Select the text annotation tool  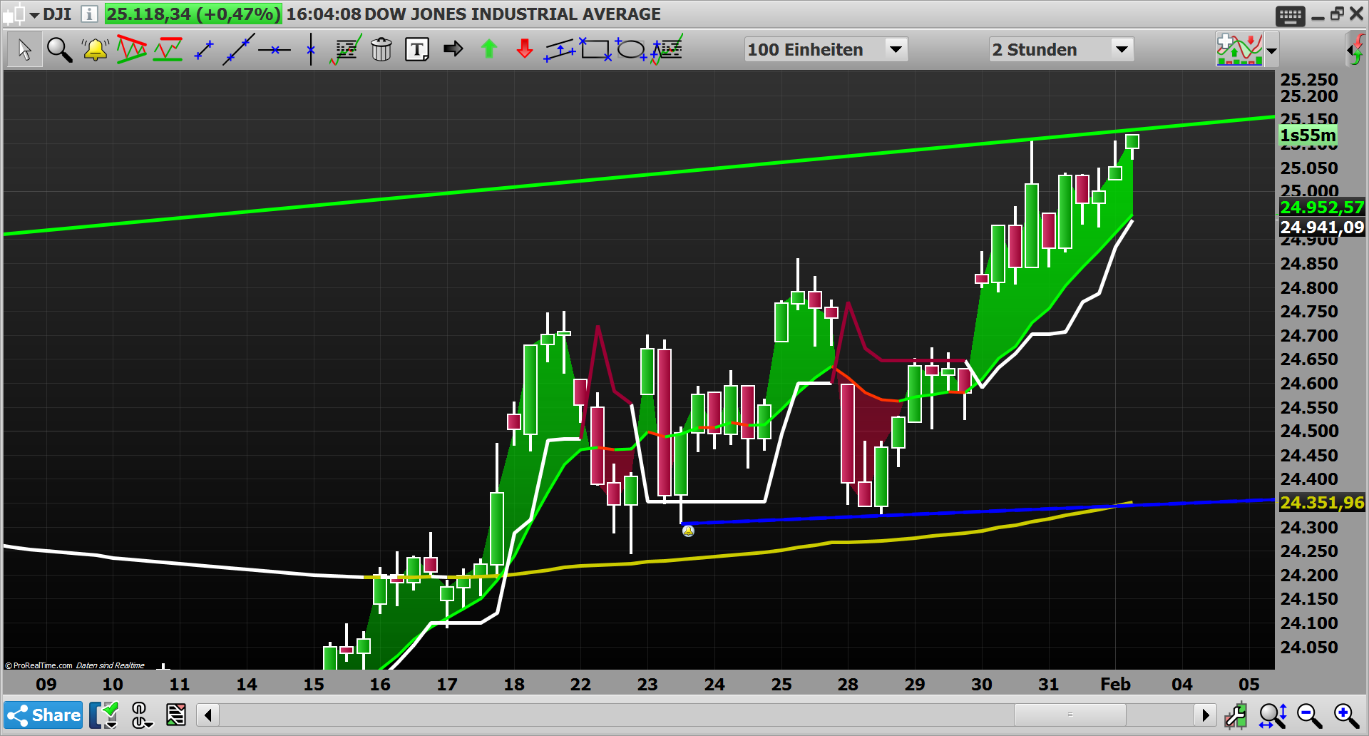(417, 50)
